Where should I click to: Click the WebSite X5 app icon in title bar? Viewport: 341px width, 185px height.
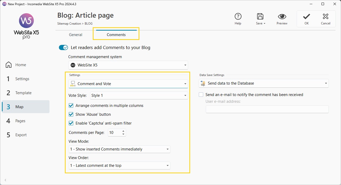[x=4, y=4]
